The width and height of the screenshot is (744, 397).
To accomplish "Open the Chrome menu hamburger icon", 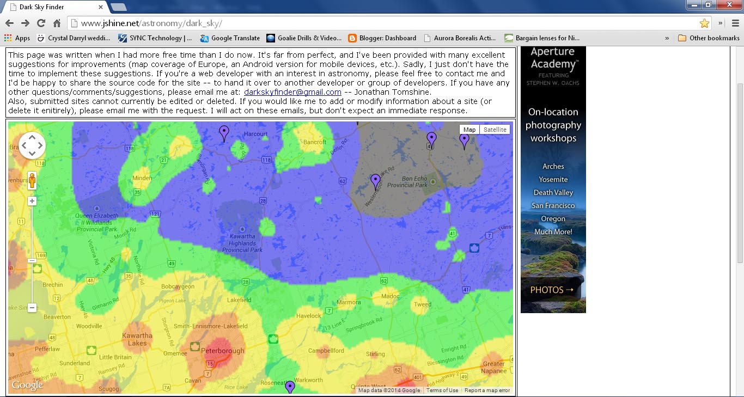I will tap(735, 23).
